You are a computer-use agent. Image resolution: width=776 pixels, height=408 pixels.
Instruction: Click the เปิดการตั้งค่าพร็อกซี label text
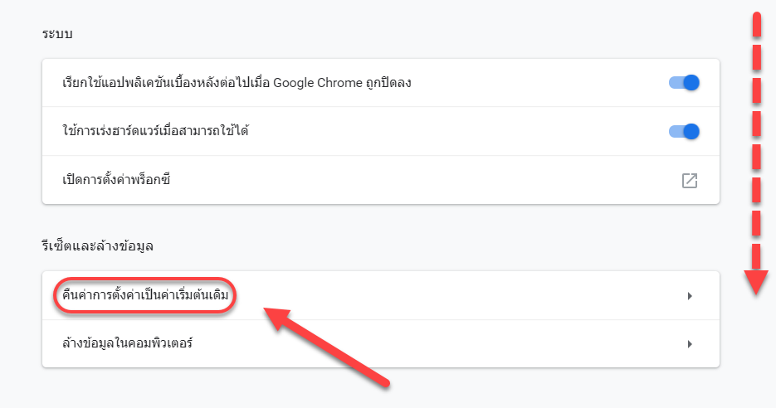click(116, 179)
